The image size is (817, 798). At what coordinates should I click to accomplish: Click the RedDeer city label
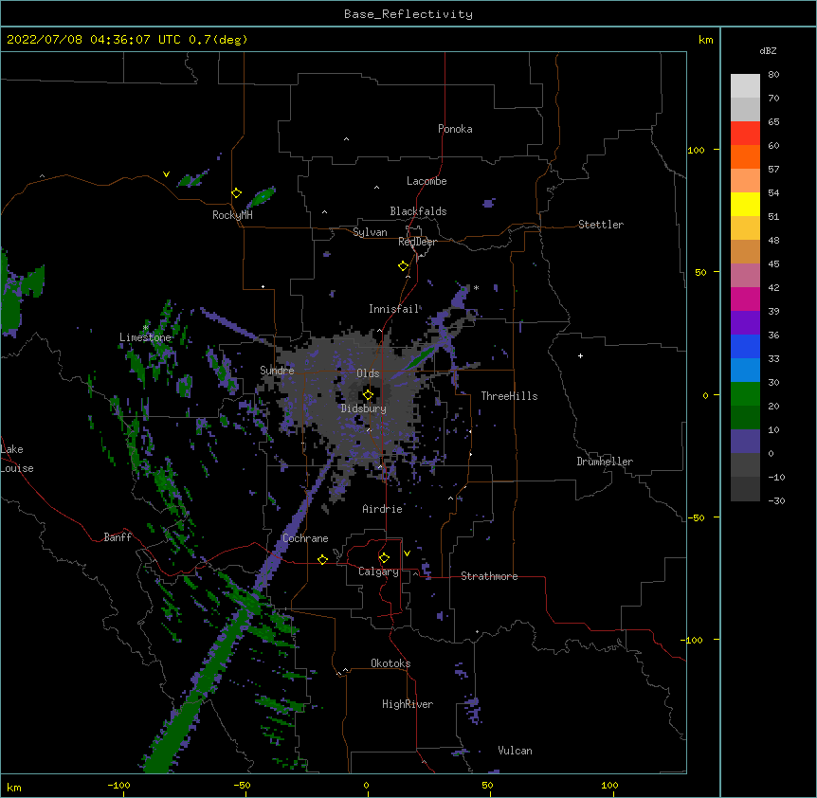[x=417, y=242]
